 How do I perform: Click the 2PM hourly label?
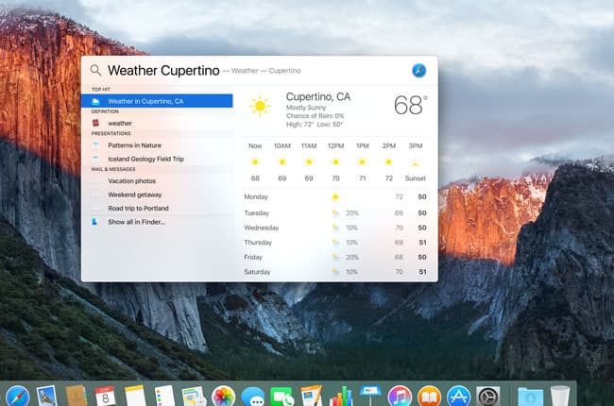tap(389, 145)
